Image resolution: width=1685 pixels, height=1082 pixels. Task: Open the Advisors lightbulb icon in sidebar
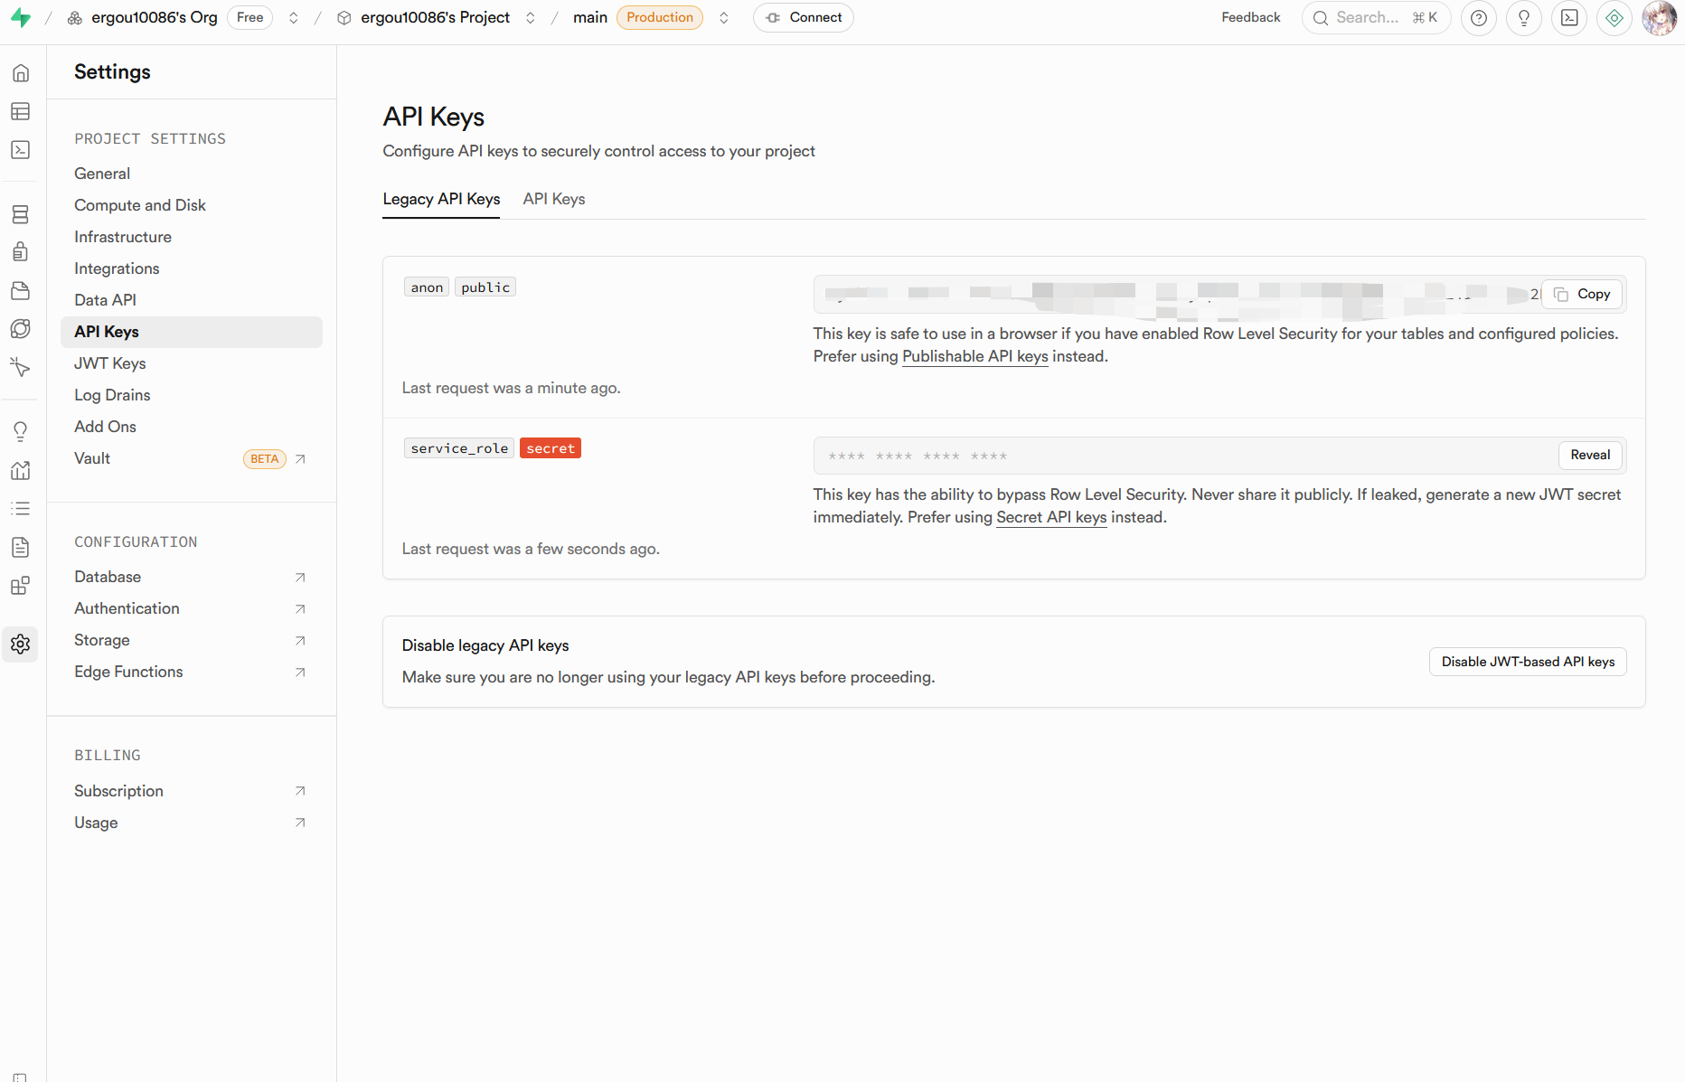(21, 431)
